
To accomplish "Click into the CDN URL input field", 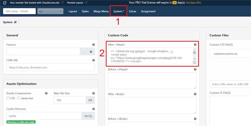I will coord(51,67).
